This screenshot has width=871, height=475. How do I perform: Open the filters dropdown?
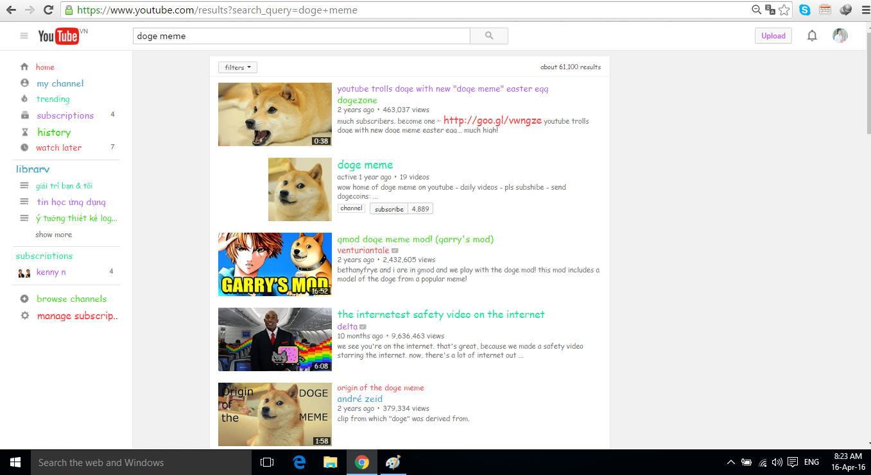tap(237, 67)
